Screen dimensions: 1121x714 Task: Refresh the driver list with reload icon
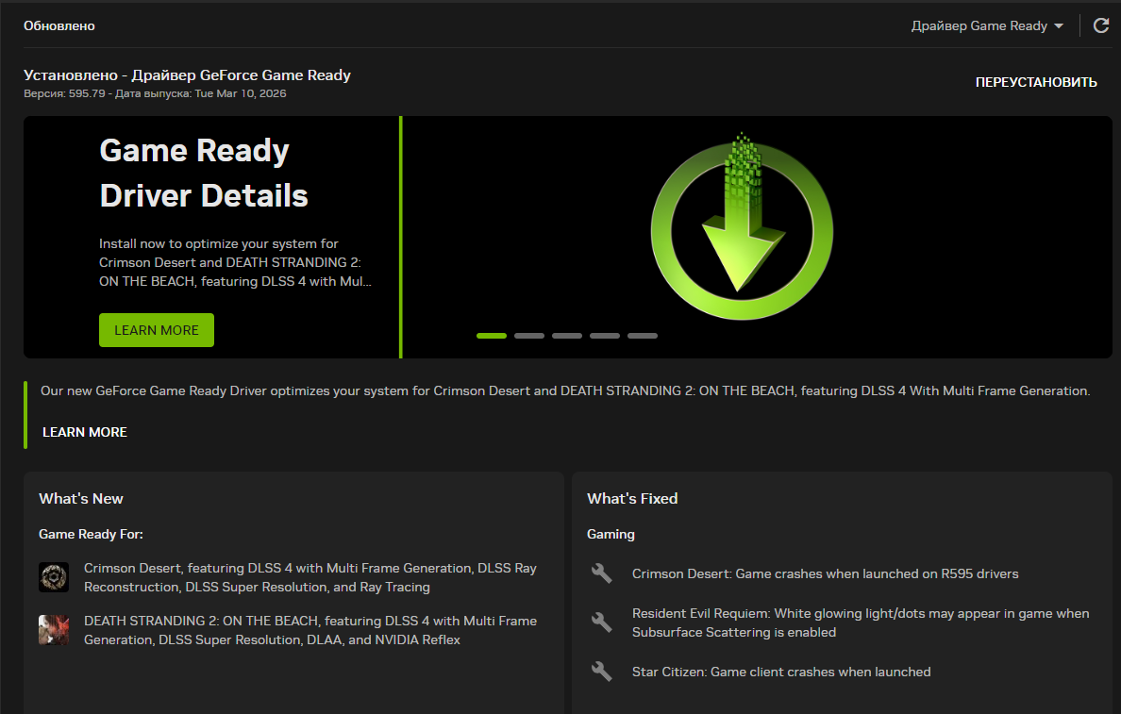1101,25
